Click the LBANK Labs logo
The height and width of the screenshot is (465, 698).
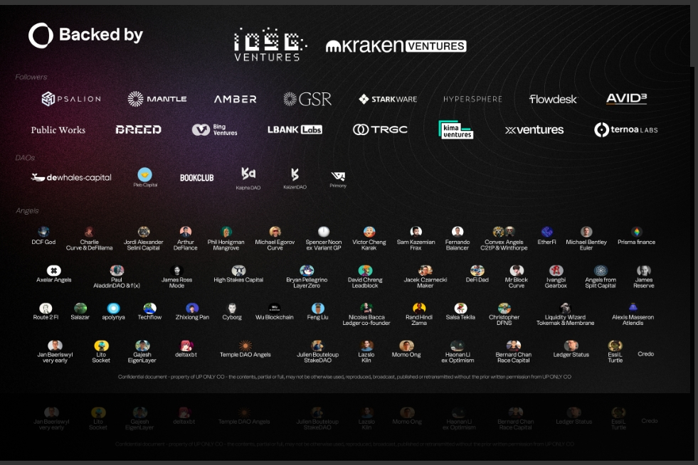(x=295, y=129)
